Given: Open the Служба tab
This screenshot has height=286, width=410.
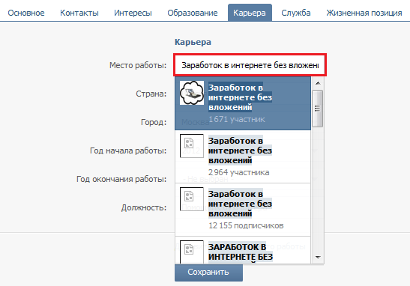Looking at the screenshot, I should coord(296,13).
